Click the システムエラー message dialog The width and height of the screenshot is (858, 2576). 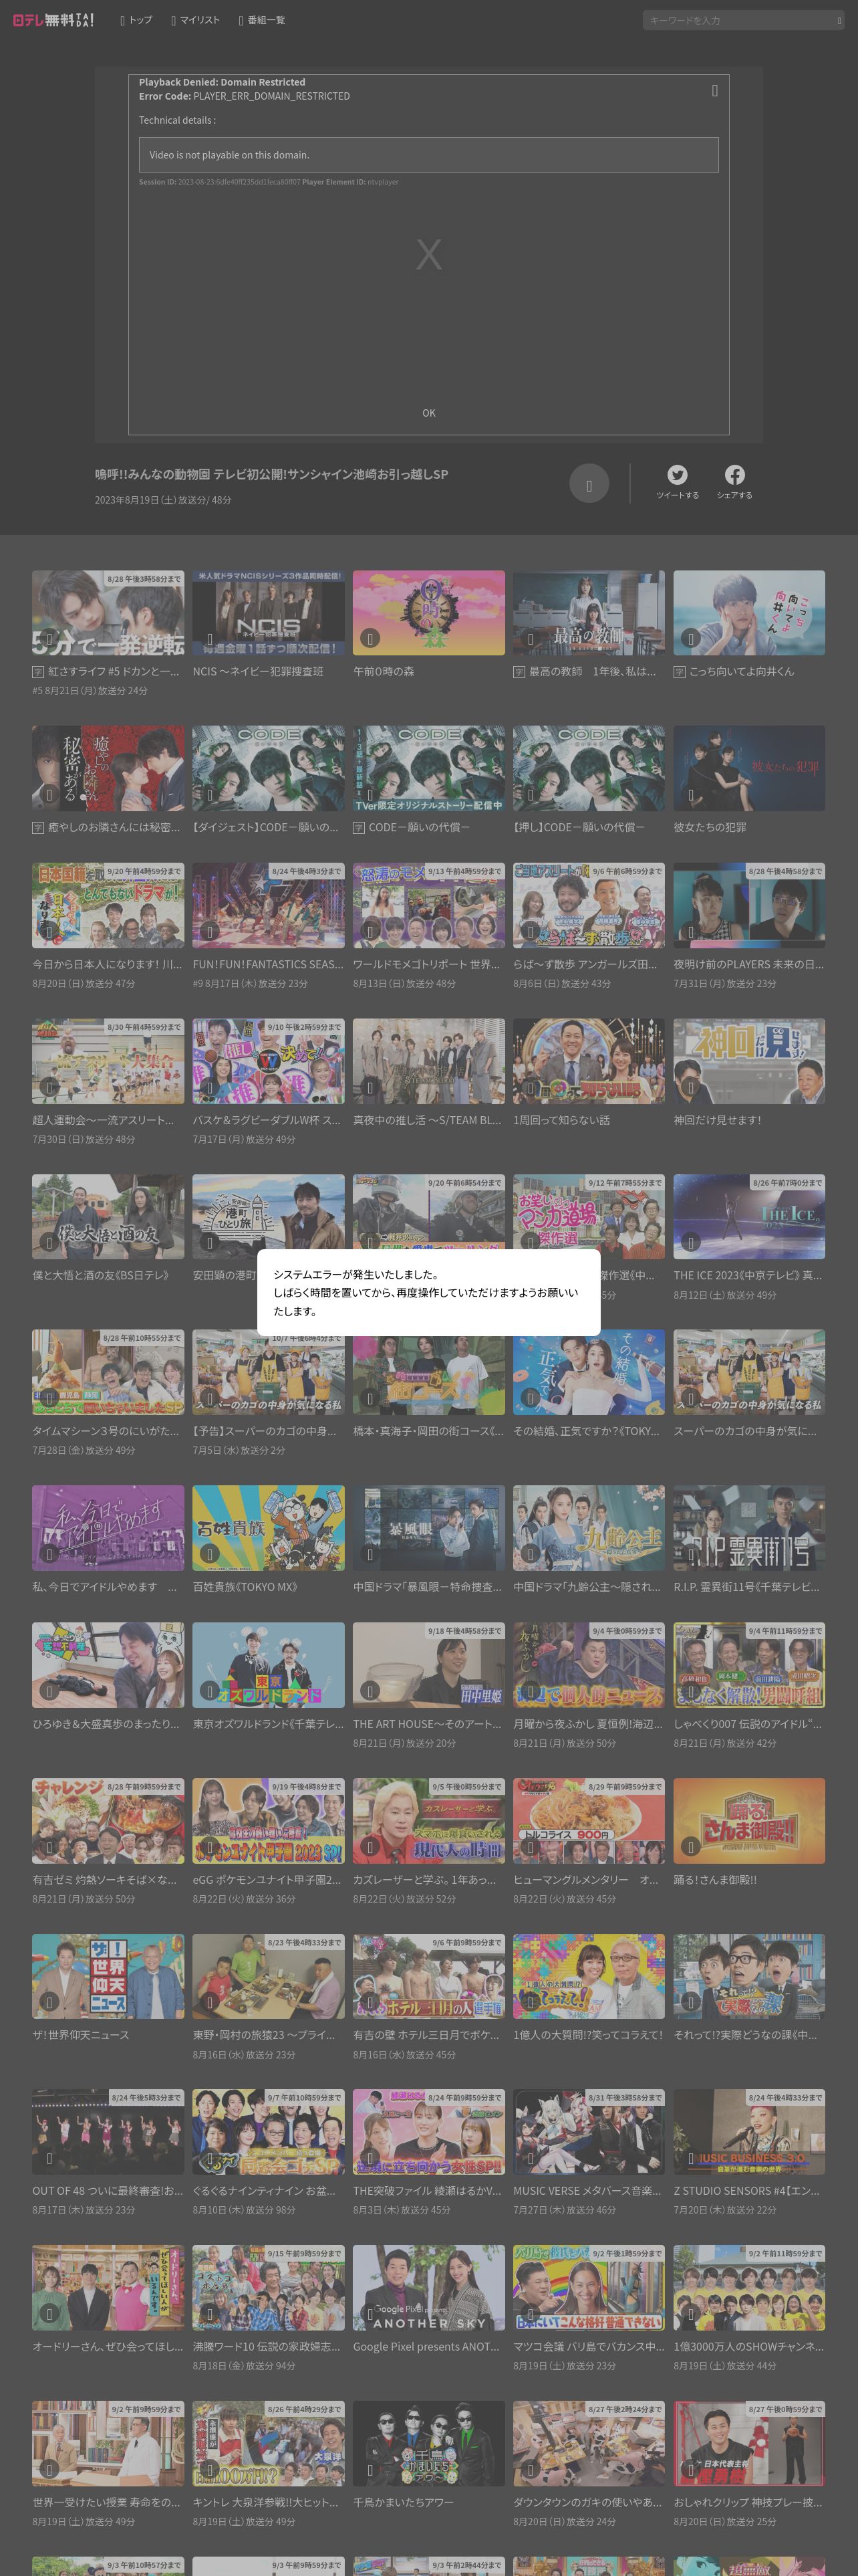[x=428, y=1292]
